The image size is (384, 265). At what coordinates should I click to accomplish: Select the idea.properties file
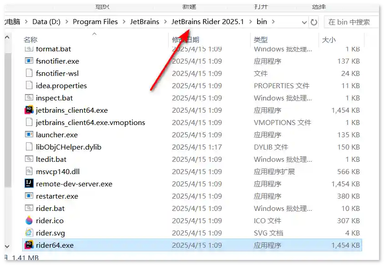[x=61, y=85]
